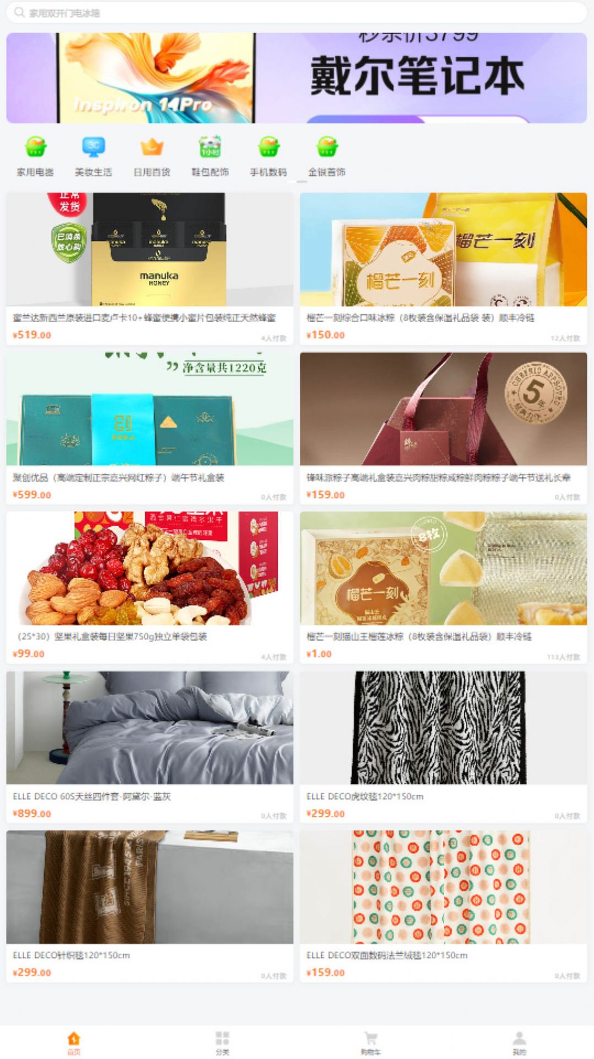Open the 金银首饰 category icon
Viewport: 594px width, 1059px height.
327,147
